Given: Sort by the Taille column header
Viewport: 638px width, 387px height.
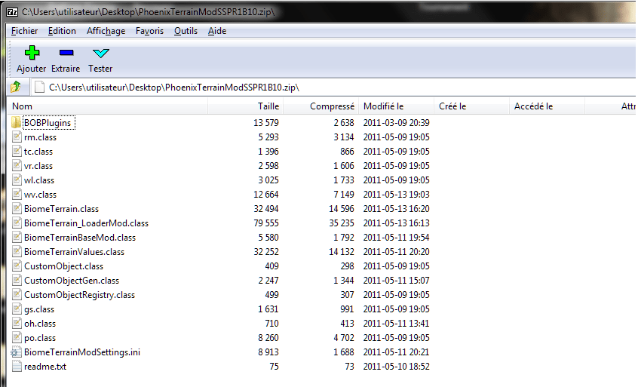Looking at the screenshot, I should [245, 106].
